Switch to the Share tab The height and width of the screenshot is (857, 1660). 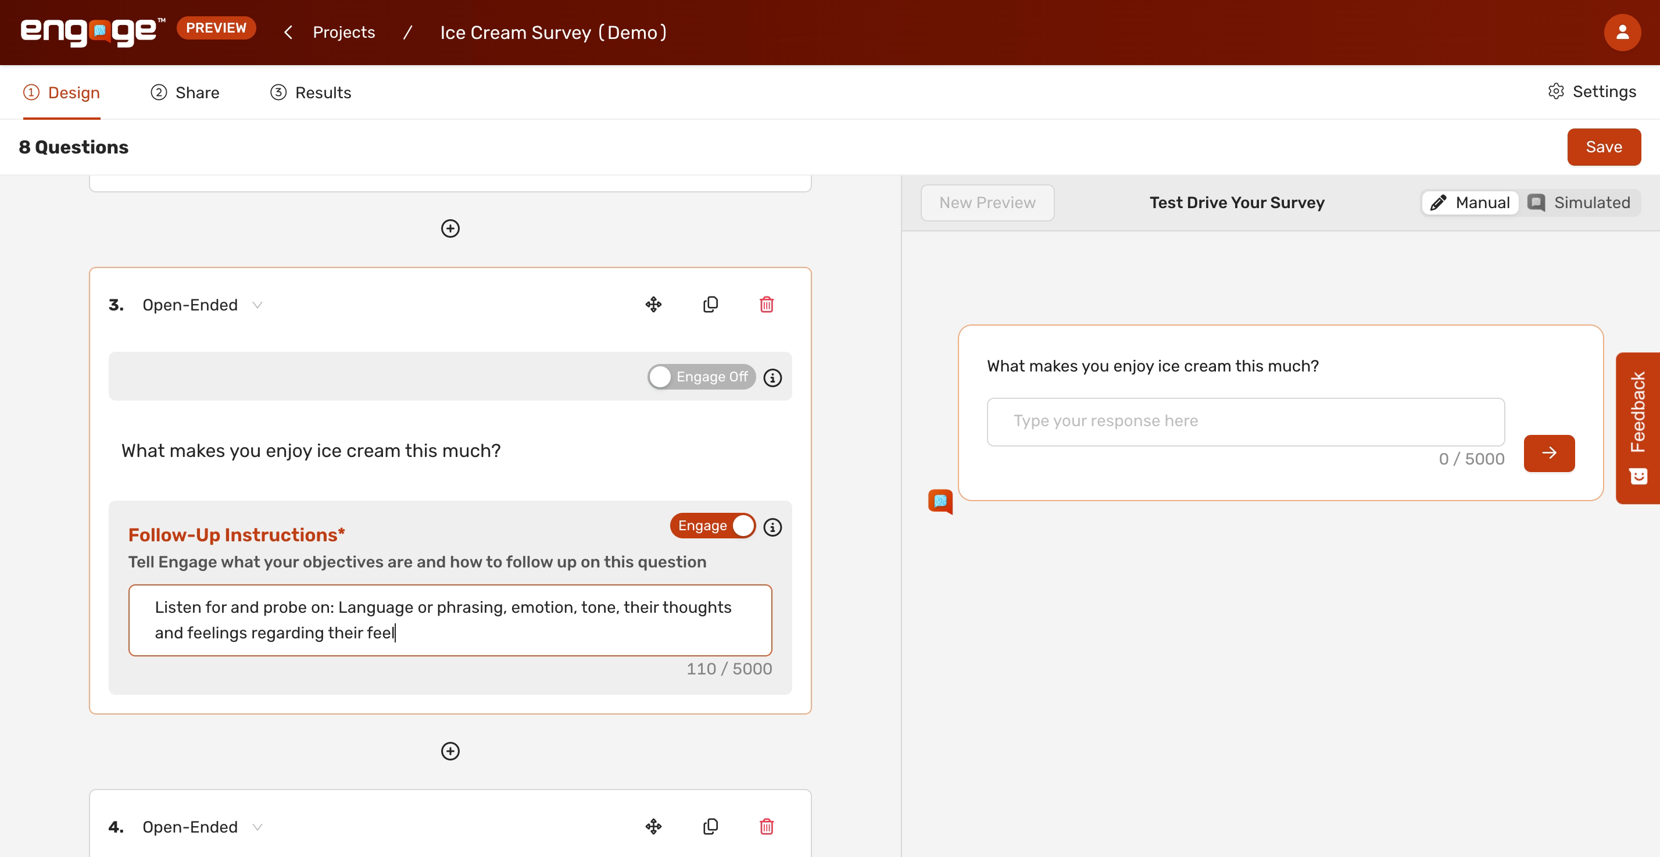[x=185, y=92]
